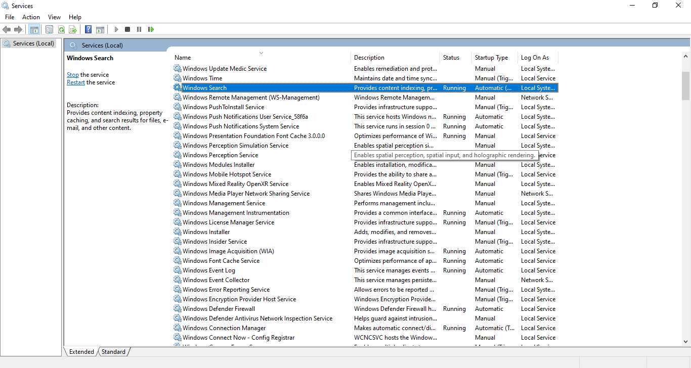This screenshot has width=691, height=368.
Task: Open the Action menu
Action: click(31, 17)
